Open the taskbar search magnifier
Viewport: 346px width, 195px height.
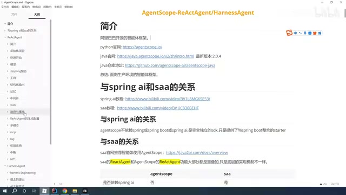pos(15,191)
